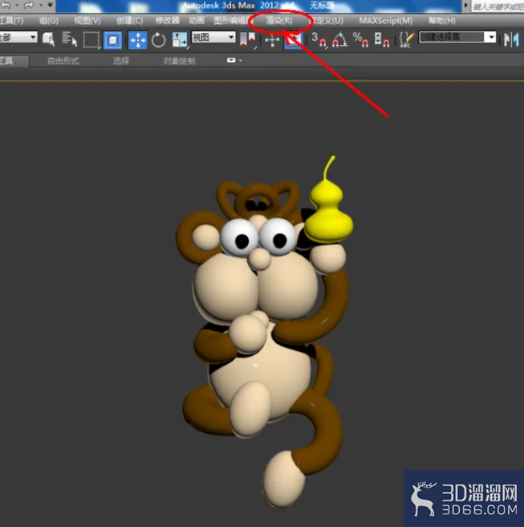
Task: Toggle the Window/Crossing selection mode
Action: coord(113,40)
